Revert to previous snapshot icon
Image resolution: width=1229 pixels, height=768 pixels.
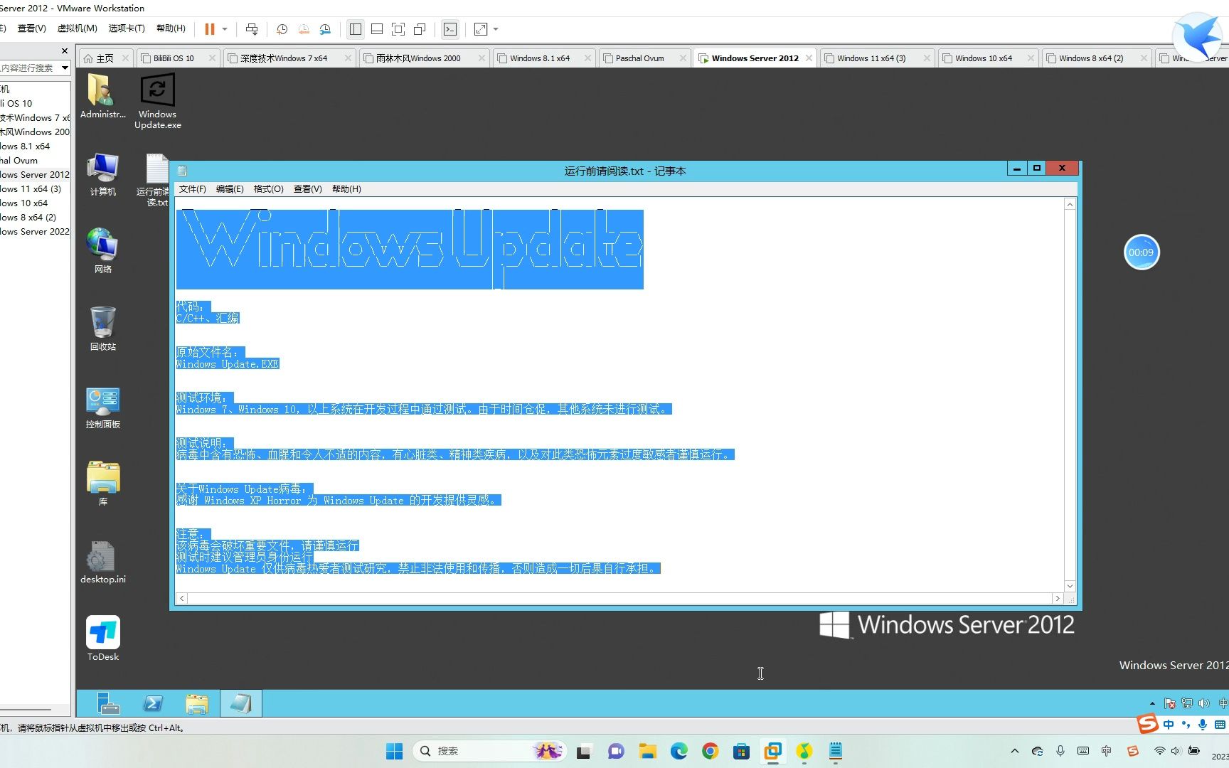304,29
